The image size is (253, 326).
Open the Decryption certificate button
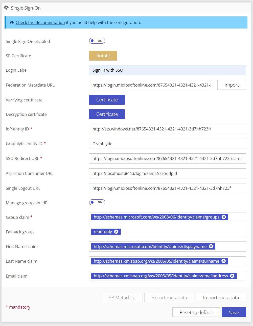click(x=107, y=114)
